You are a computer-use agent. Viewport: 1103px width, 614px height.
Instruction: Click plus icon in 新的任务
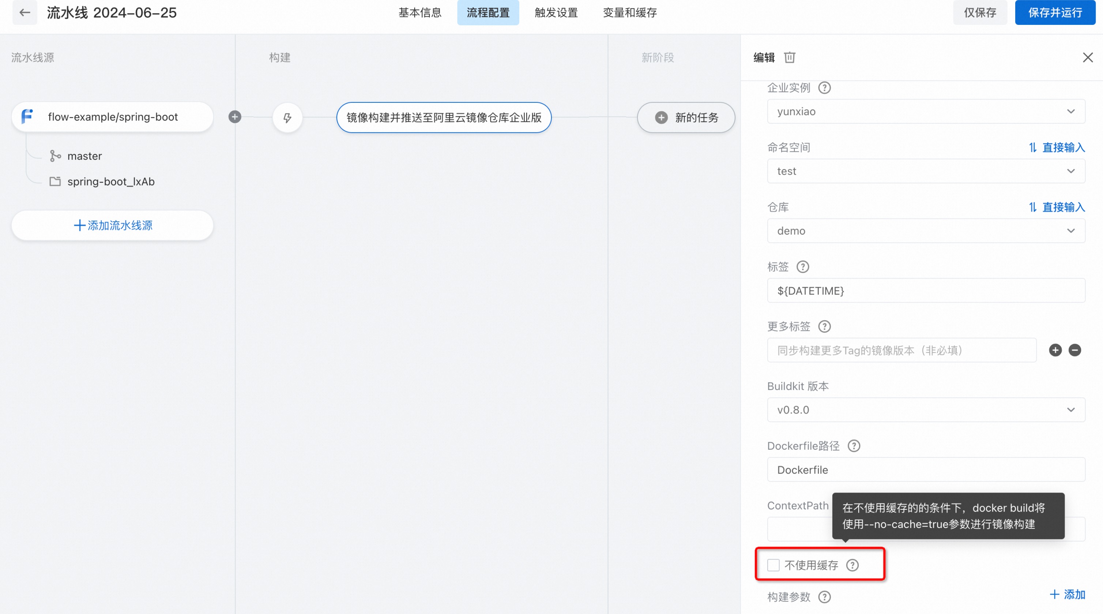[x=661, y=117]
